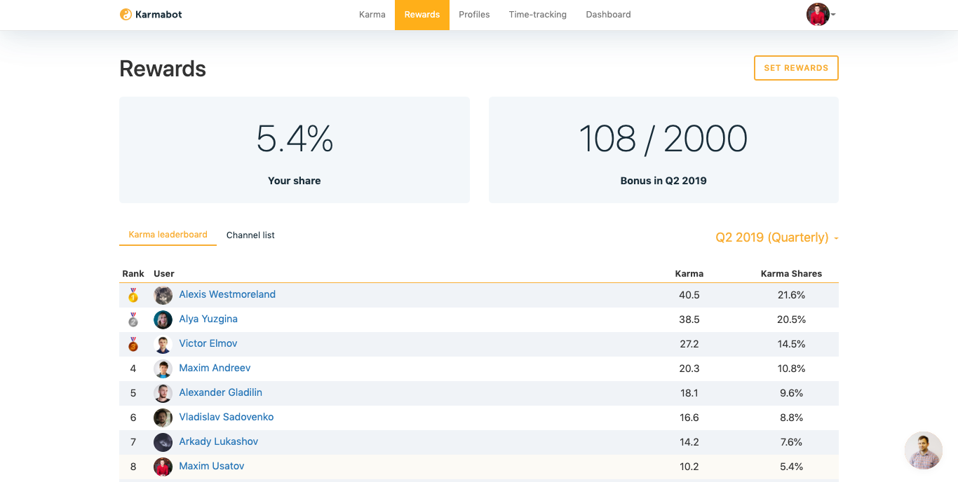This screenshot has width=958, height=482.
Task: Open Alexis Westmoreland's profile link
Action: tap(227, 294)
